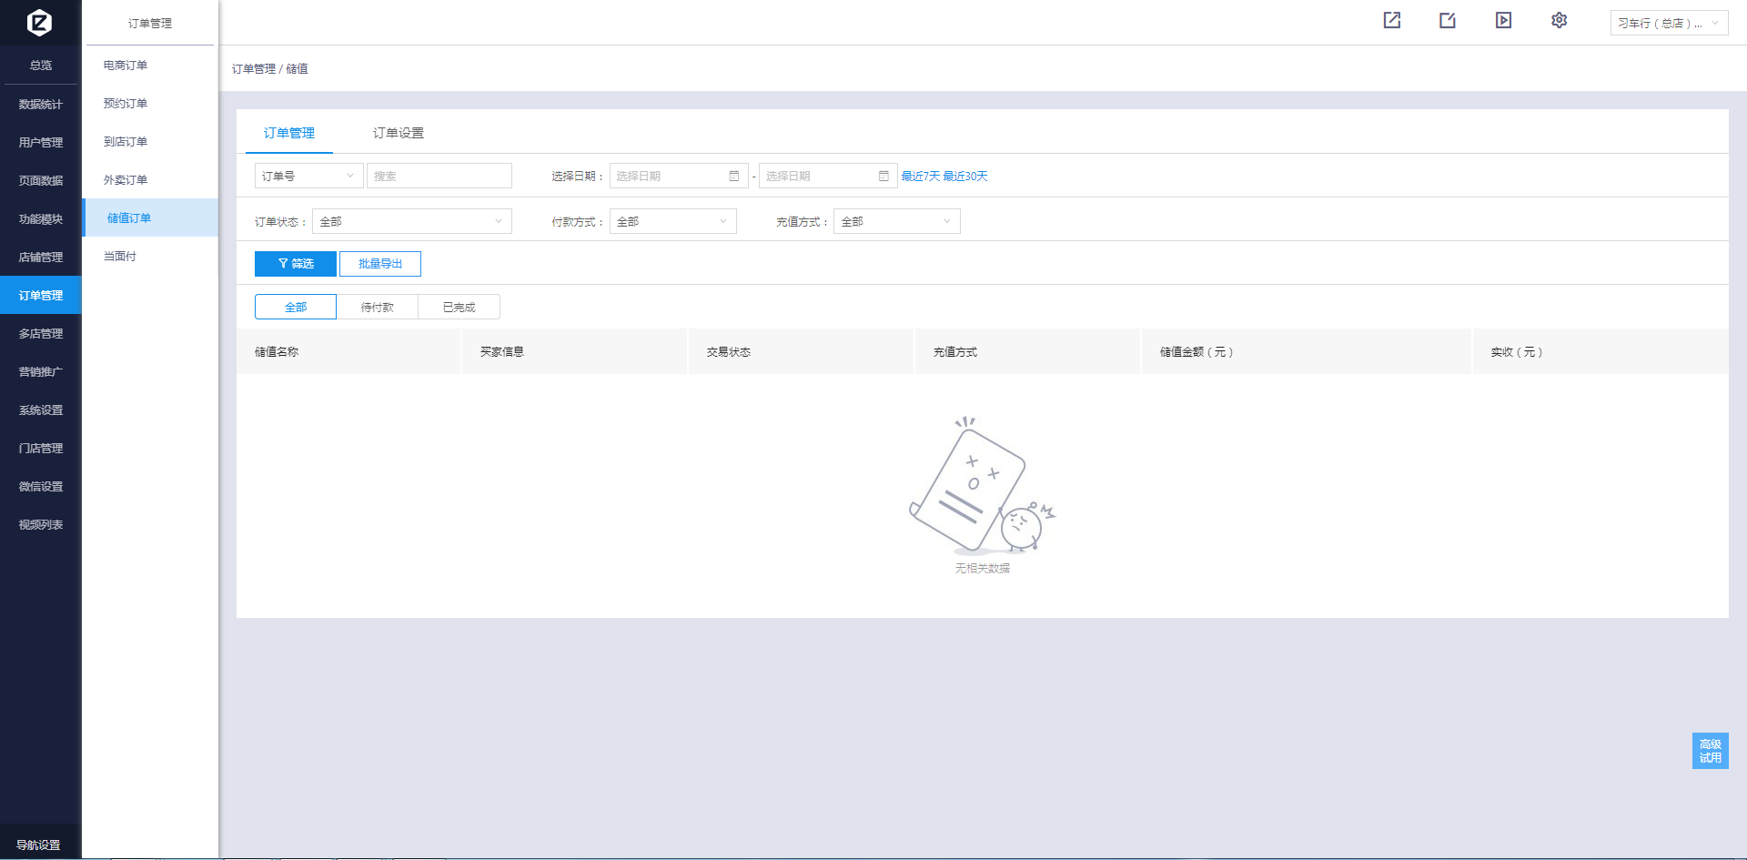Click the play video icon in header
The width and height of the screenshot is (1747, 860).
[x=1503, y=20]
